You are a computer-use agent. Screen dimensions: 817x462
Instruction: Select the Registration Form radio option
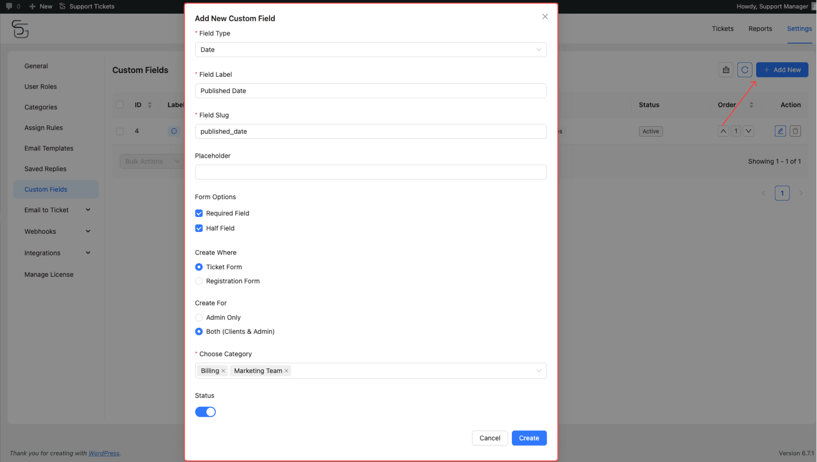(199, 281)
